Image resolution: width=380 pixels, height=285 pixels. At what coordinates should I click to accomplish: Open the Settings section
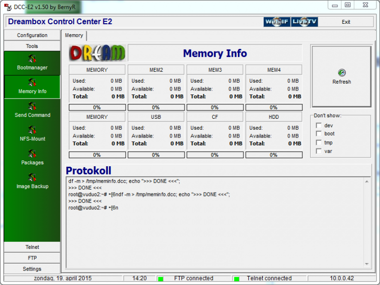(x=32, y=269)
